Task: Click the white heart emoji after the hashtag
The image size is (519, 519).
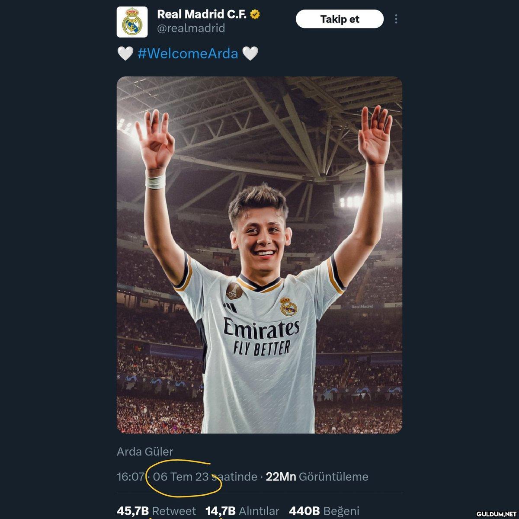Action: (x=250, y=54)
